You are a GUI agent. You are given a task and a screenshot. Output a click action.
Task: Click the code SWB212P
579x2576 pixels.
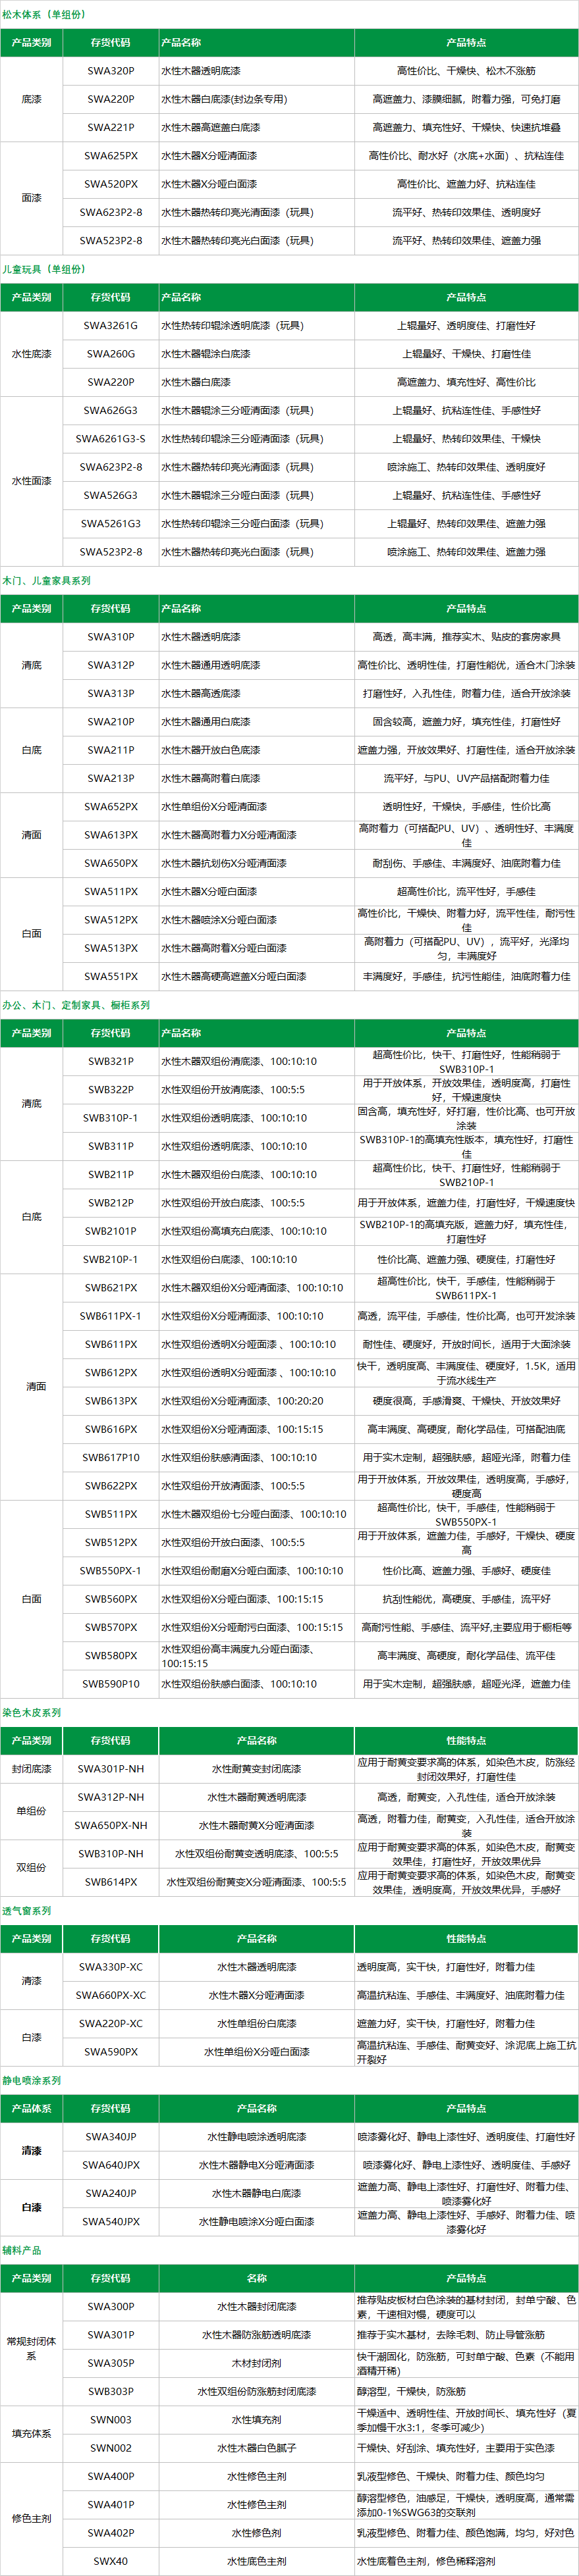point(110,1203)
